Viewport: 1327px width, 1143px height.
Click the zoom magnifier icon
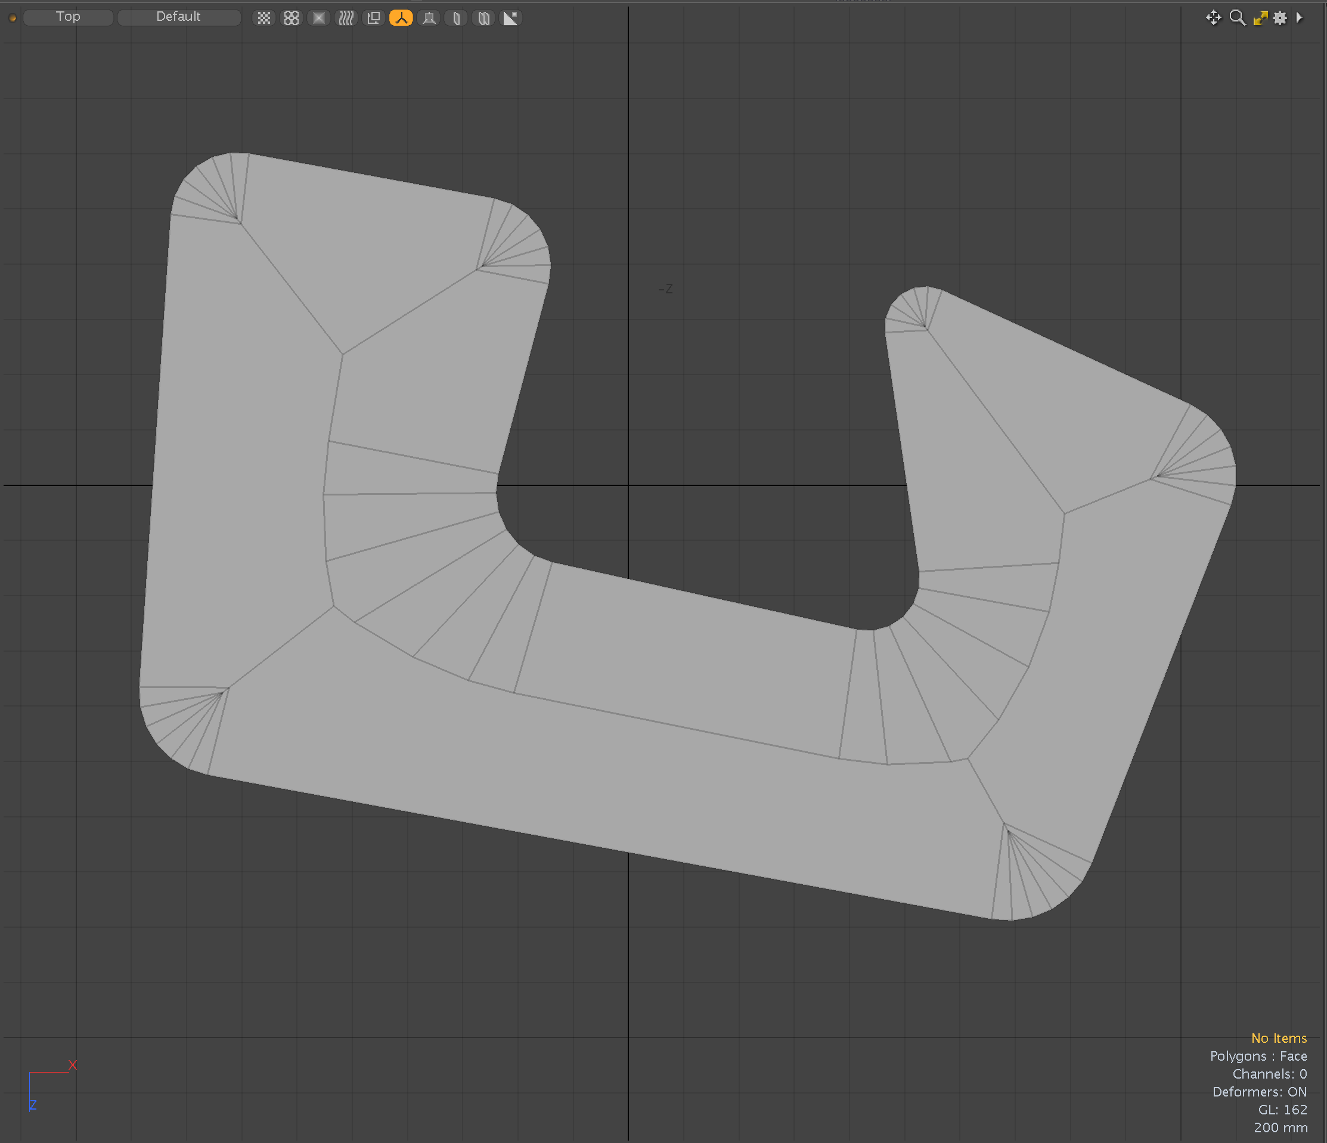point(1238,18)
